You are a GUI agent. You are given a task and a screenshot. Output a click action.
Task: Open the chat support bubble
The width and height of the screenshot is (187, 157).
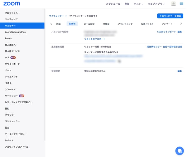pyautogui.click(x=180, y=151)
